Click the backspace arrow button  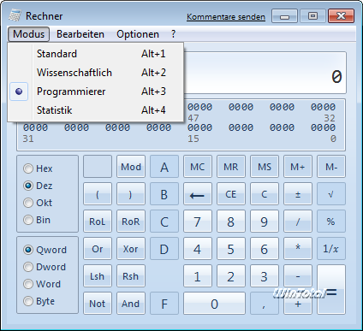[198, 194]
